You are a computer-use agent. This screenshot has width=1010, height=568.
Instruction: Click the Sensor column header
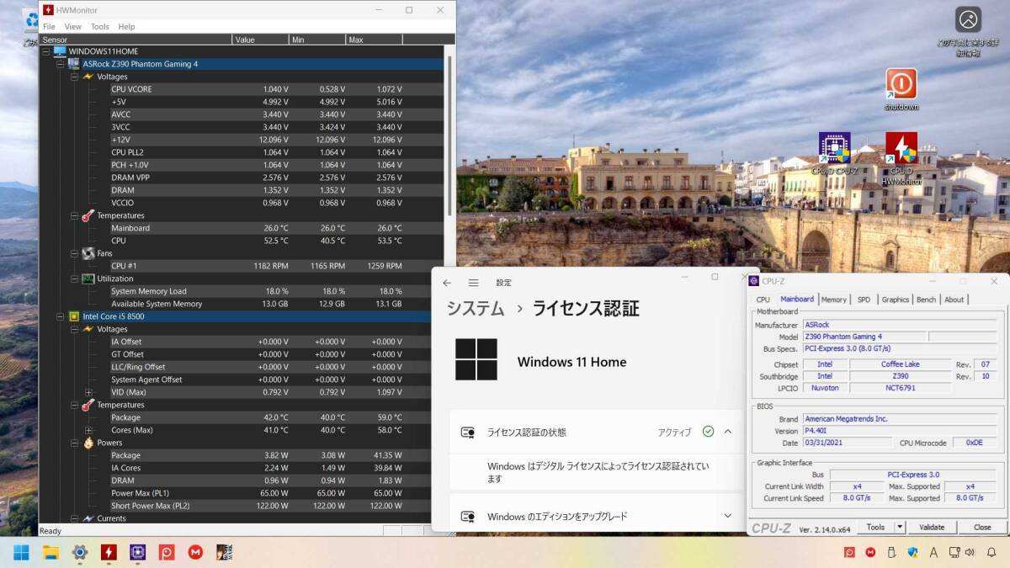click(x=136, y=40)
